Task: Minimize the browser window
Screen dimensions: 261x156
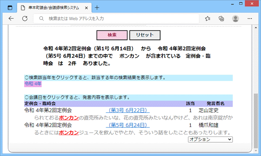Action: (232, 4)
